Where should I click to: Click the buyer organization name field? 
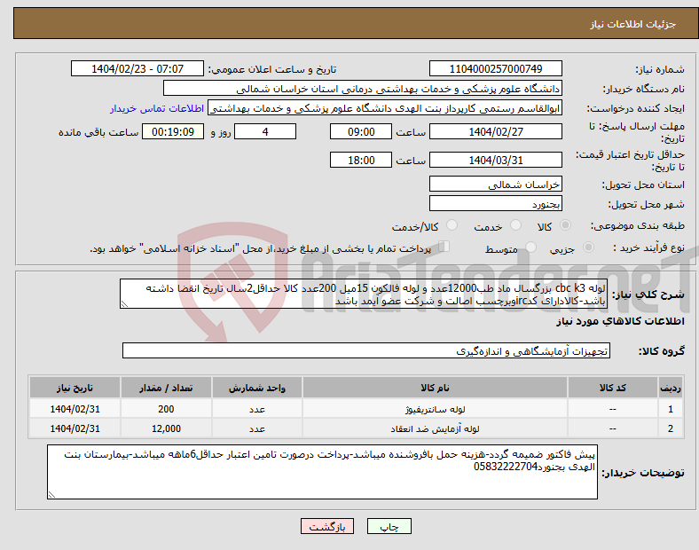(363, 88)
